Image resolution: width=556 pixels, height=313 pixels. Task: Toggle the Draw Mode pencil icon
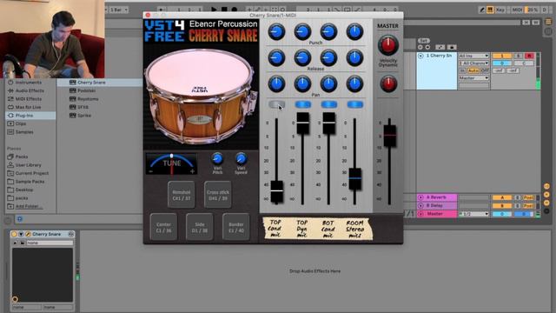(481, 10)
